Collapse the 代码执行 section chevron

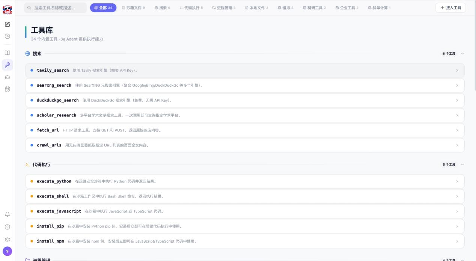(462, 164)
